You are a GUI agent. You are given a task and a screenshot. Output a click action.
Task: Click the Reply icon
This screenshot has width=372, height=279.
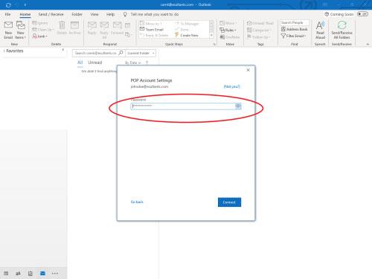(x=92, y=25)
